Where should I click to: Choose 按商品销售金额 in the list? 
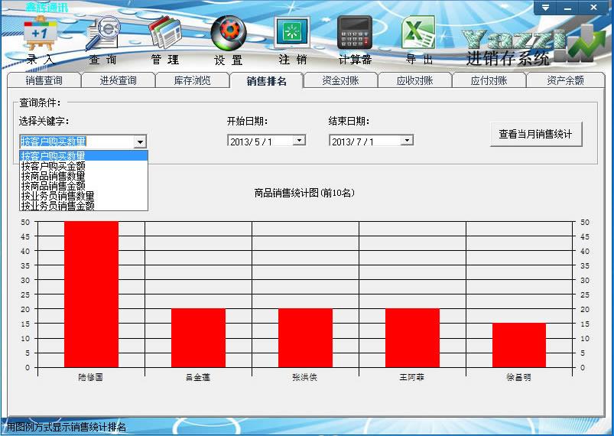84,186
